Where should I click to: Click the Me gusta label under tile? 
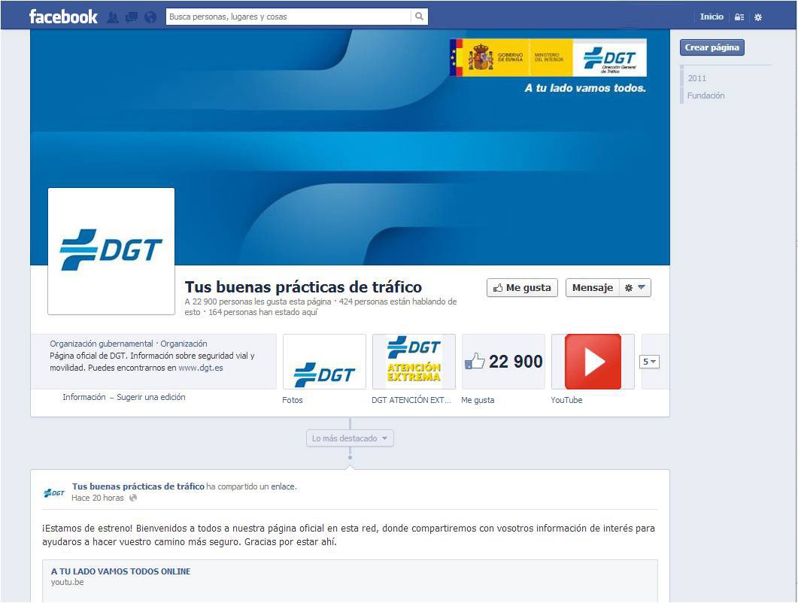[x=478, y=400]
